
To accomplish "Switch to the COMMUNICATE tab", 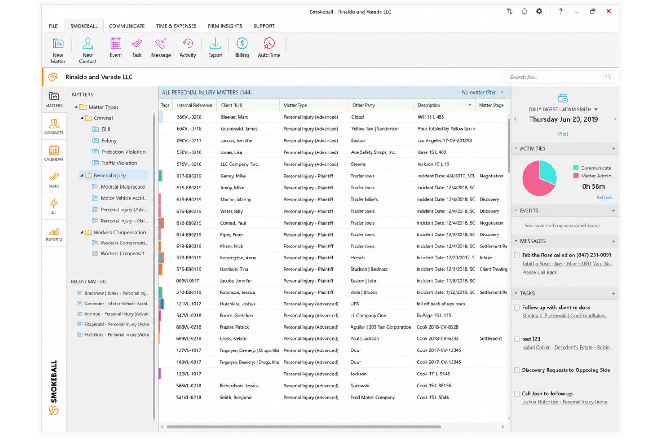I will pos(127,26).
